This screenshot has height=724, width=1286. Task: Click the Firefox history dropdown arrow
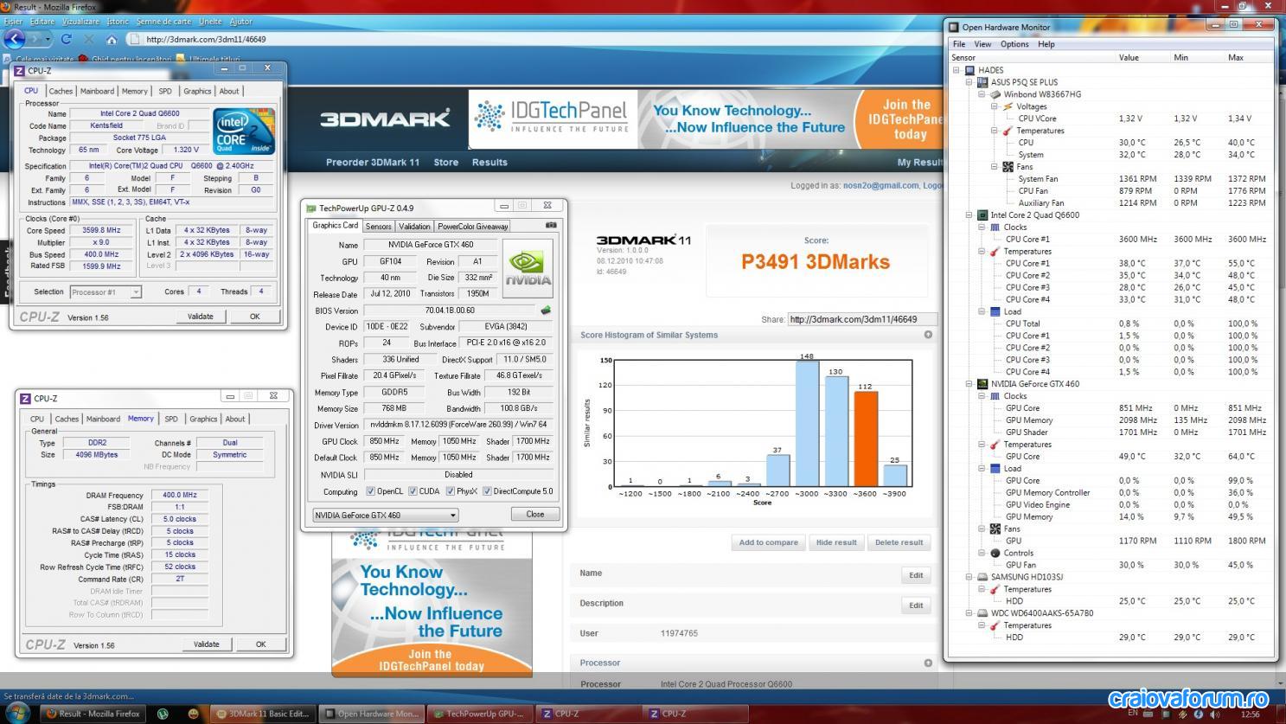(47, 39)
